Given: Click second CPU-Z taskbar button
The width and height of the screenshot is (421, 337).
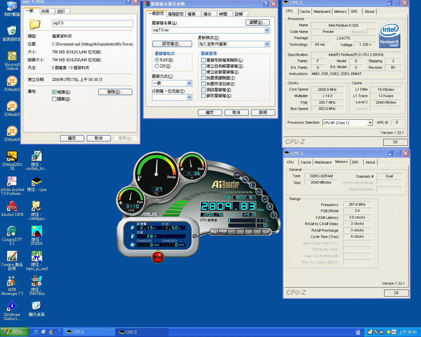Looking at the screenshot, I should (142, 332).
